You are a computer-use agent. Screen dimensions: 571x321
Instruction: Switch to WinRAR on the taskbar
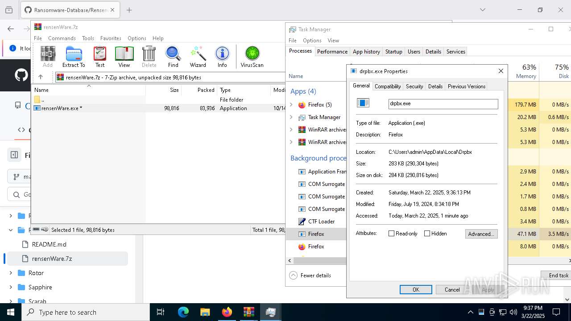(248, 312)
